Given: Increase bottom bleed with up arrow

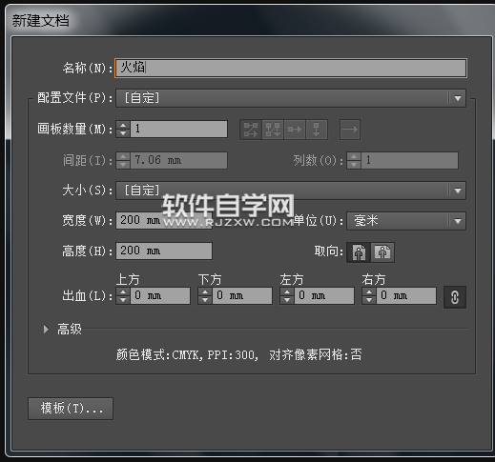Looking at the screenshot, I should click(x=205, y=291).
